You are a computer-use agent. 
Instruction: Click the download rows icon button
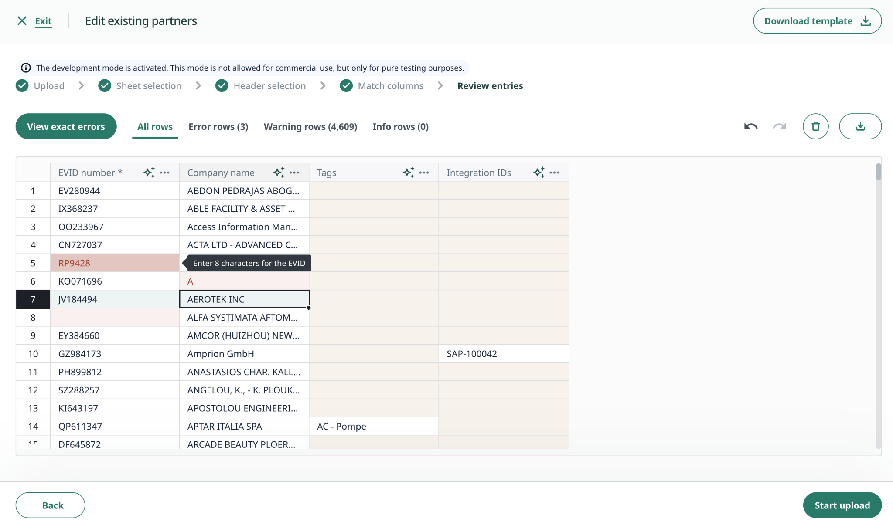point(860,126)
